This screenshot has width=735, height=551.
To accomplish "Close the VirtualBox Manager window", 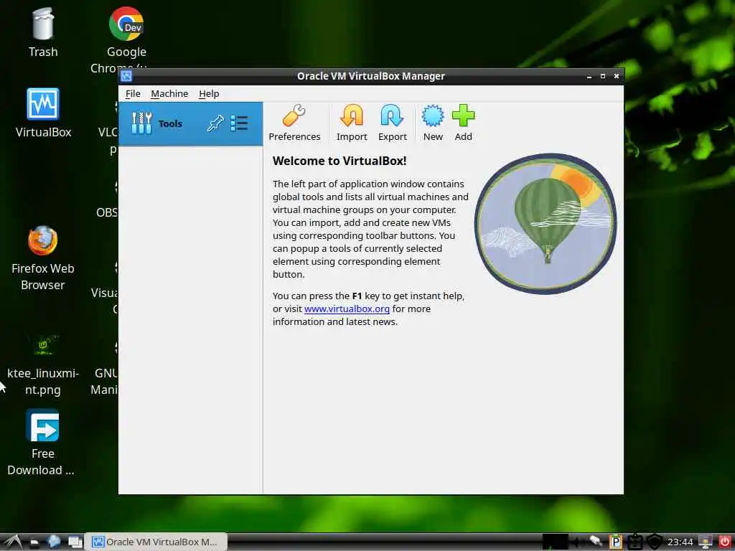I will [617, 76].
